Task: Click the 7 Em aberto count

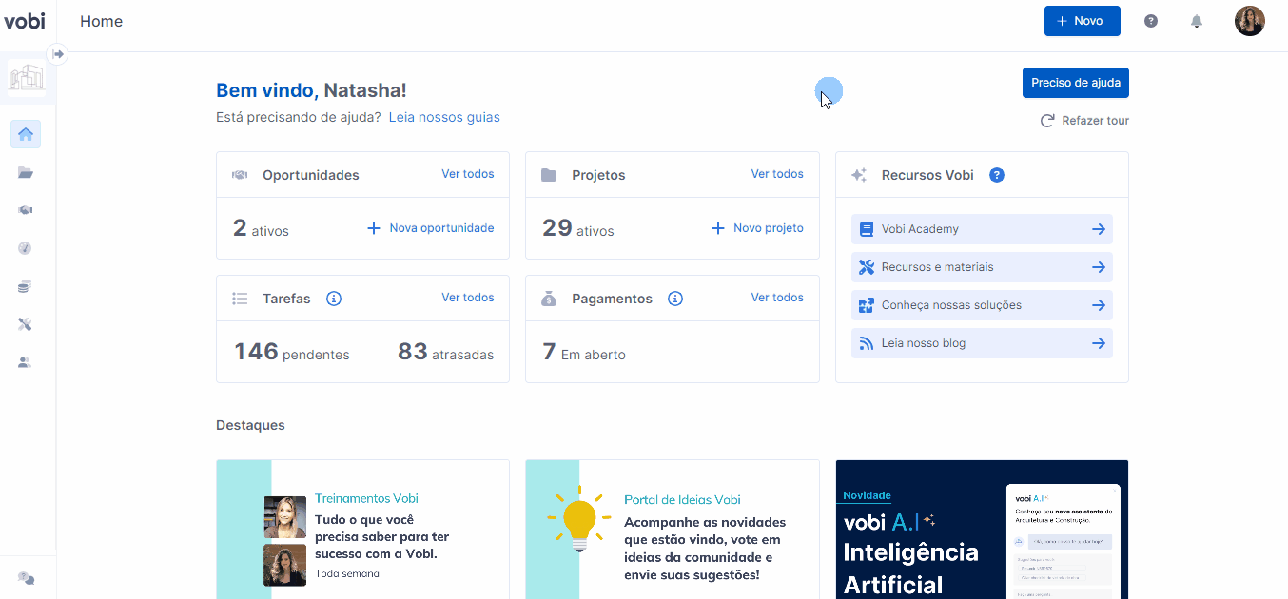Action: [584, 353]
